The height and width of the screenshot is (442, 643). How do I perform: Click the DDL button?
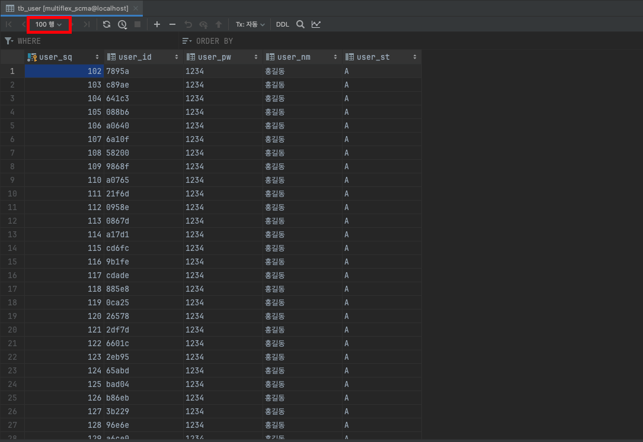(283, 25)
